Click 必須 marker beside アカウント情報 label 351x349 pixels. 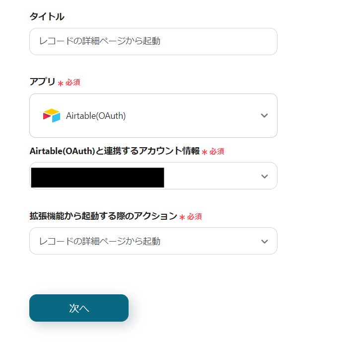pos(216,152)
